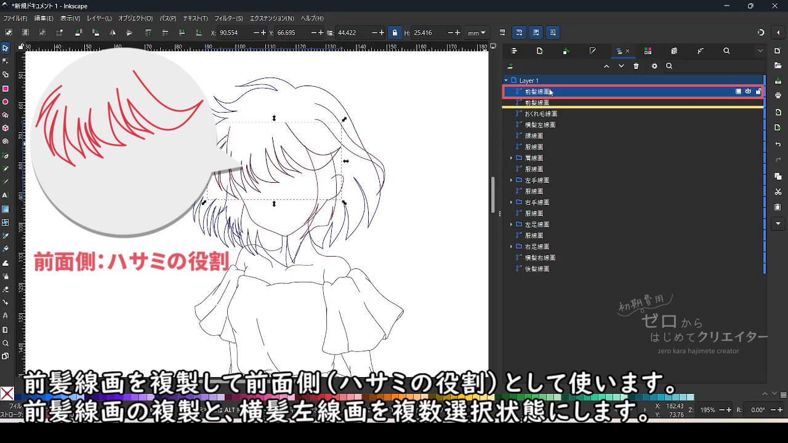This screenshot has width=788, height=443.
Task: Select the 後髪線画 layer item
Action: pos(537,269)
